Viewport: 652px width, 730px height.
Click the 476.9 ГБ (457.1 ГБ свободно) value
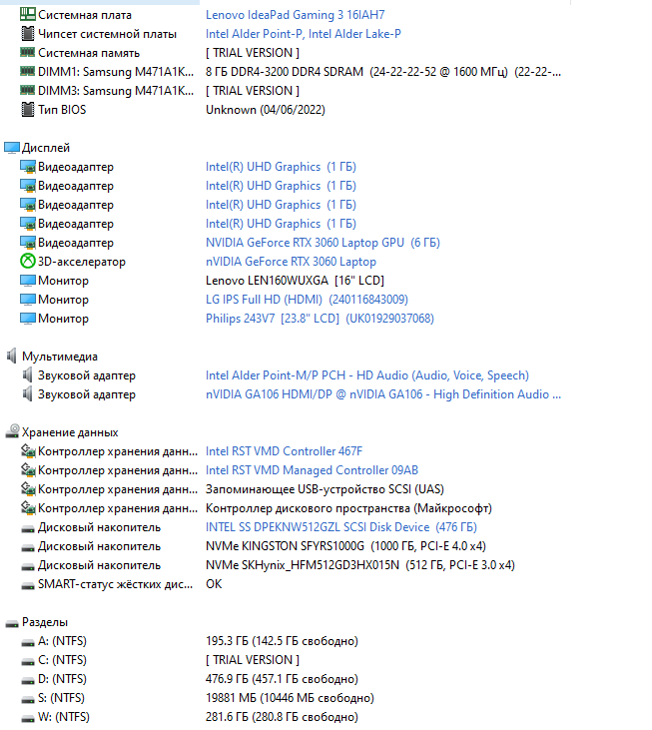click(x=282, y=679)
